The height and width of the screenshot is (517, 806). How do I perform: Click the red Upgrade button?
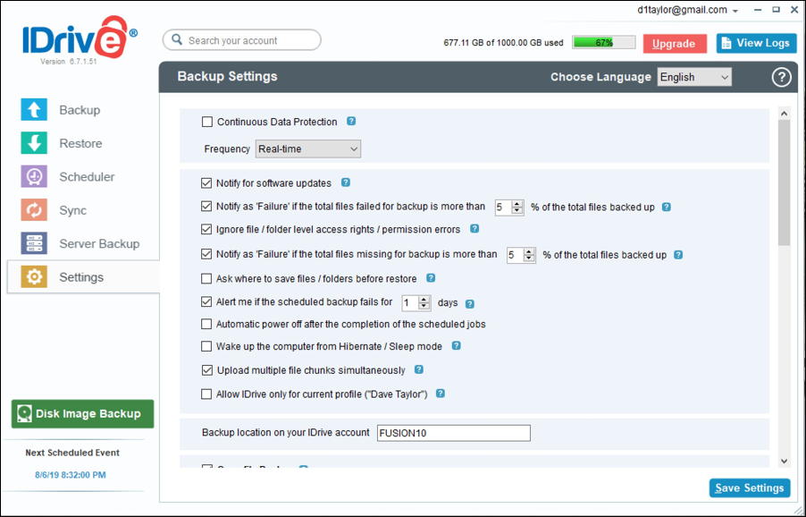tap(675, 44)
